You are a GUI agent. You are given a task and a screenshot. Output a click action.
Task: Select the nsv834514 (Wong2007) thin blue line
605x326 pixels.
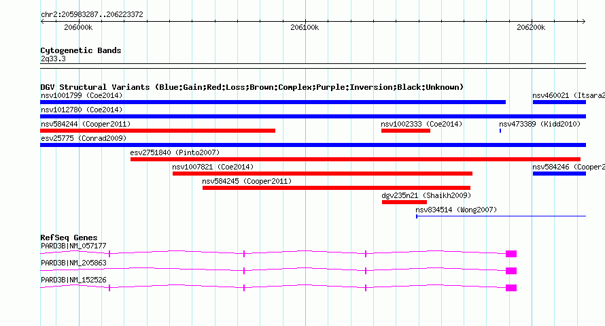click(501, 216)
